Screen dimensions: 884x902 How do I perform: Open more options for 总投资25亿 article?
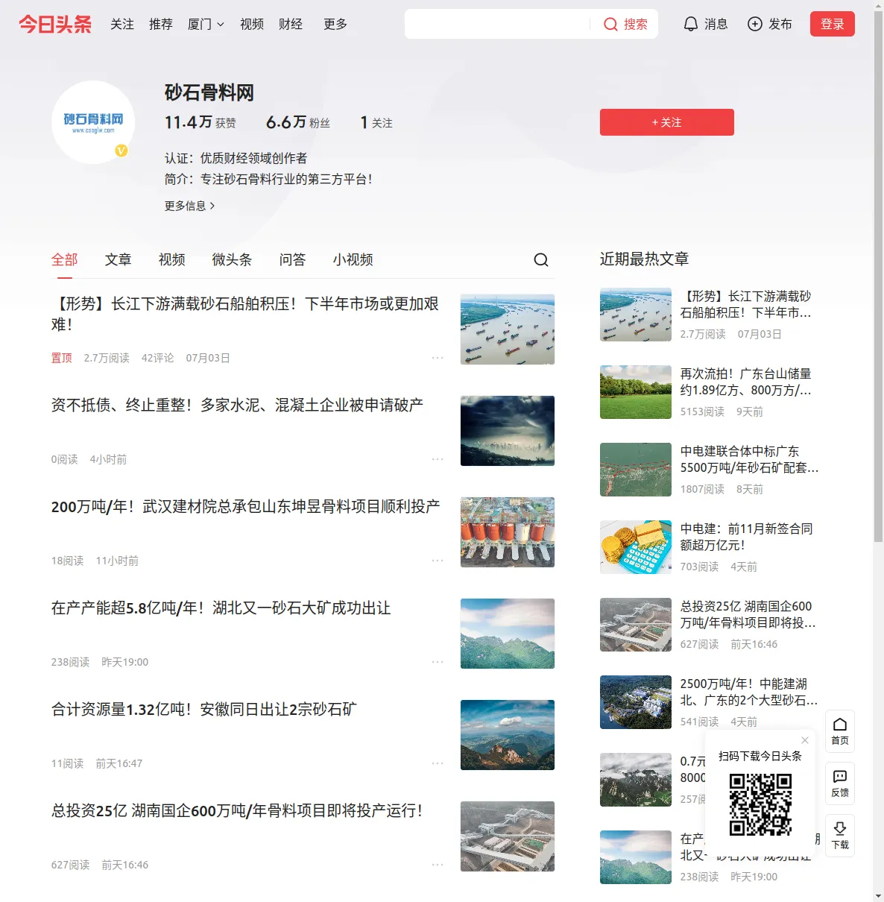pyautogui.click(x=438, y=865)
